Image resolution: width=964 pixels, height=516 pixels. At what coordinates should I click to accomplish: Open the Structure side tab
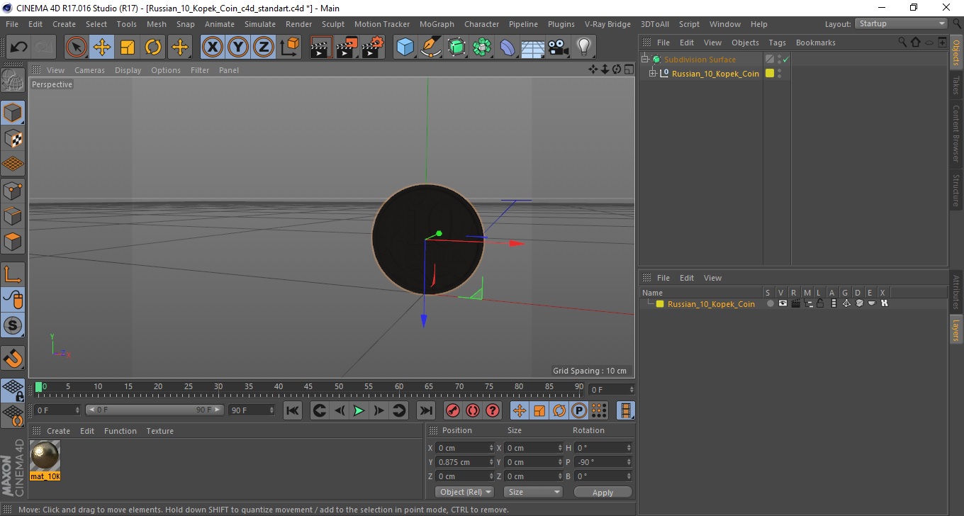(x=955, y=190)
